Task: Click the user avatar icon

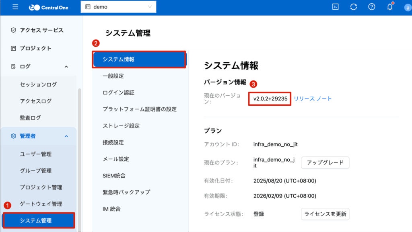Action: pyautogui.click(x=407, y=7)
